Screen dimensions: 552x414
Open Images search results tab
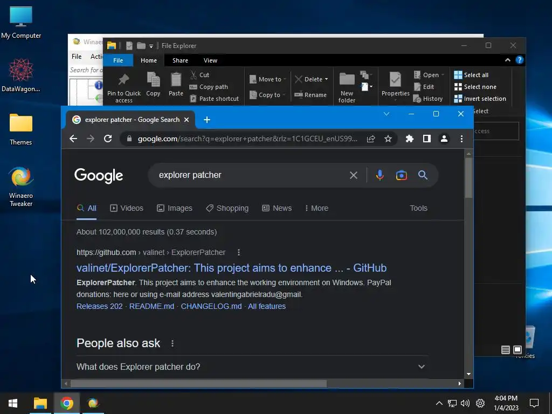pyautogui.click(x=175, y=208)
